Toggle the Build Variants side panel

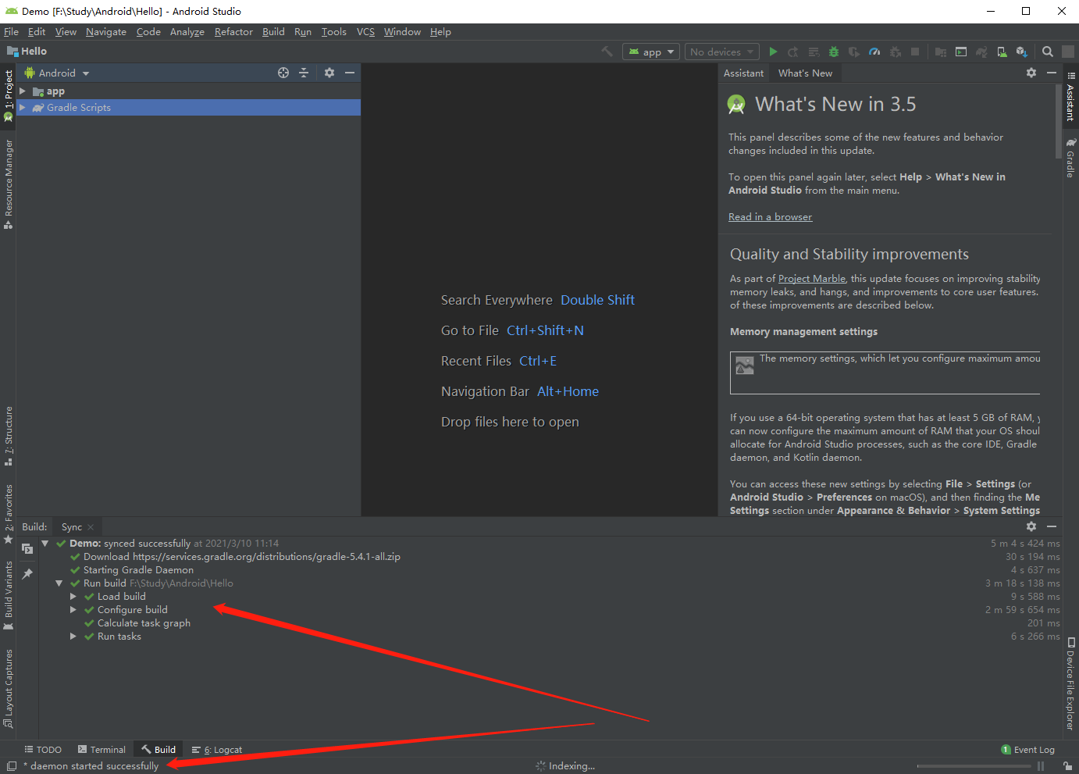click(9, 595)
